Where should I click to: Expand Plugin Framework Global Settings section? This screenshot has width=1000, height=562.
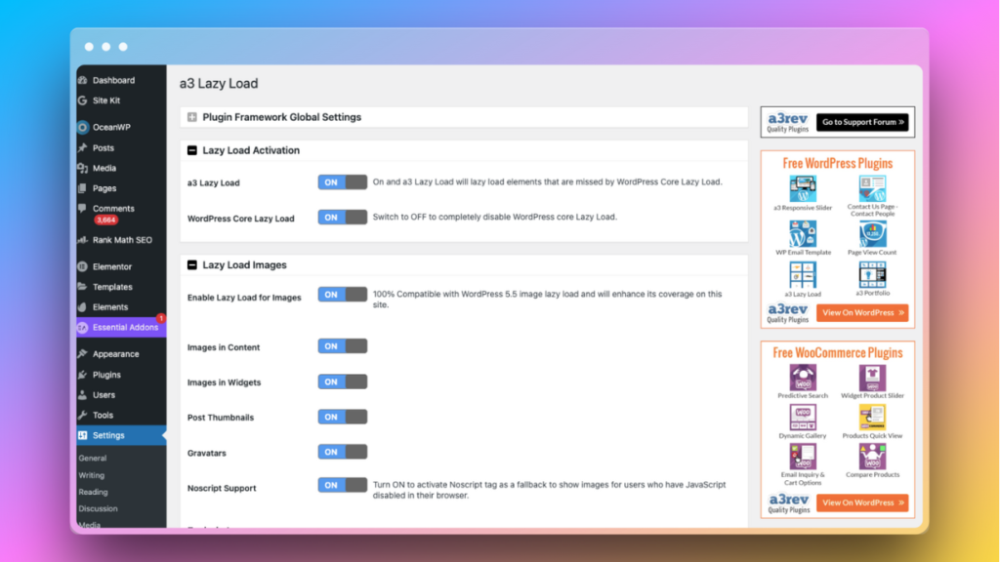point(192,117)
